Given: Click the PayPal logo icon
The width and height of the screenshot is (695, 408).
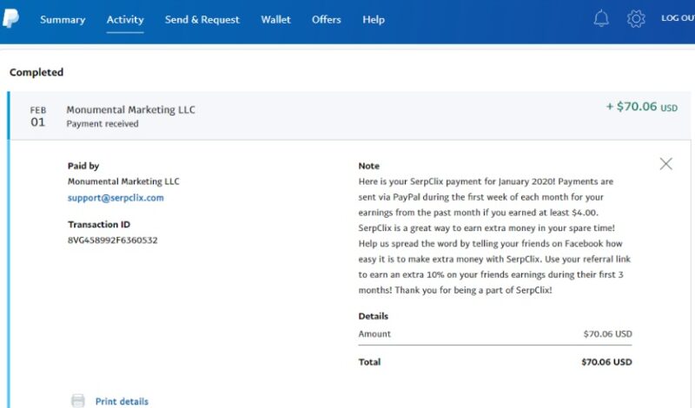Looking at the screenshot, I should [11, 18].
